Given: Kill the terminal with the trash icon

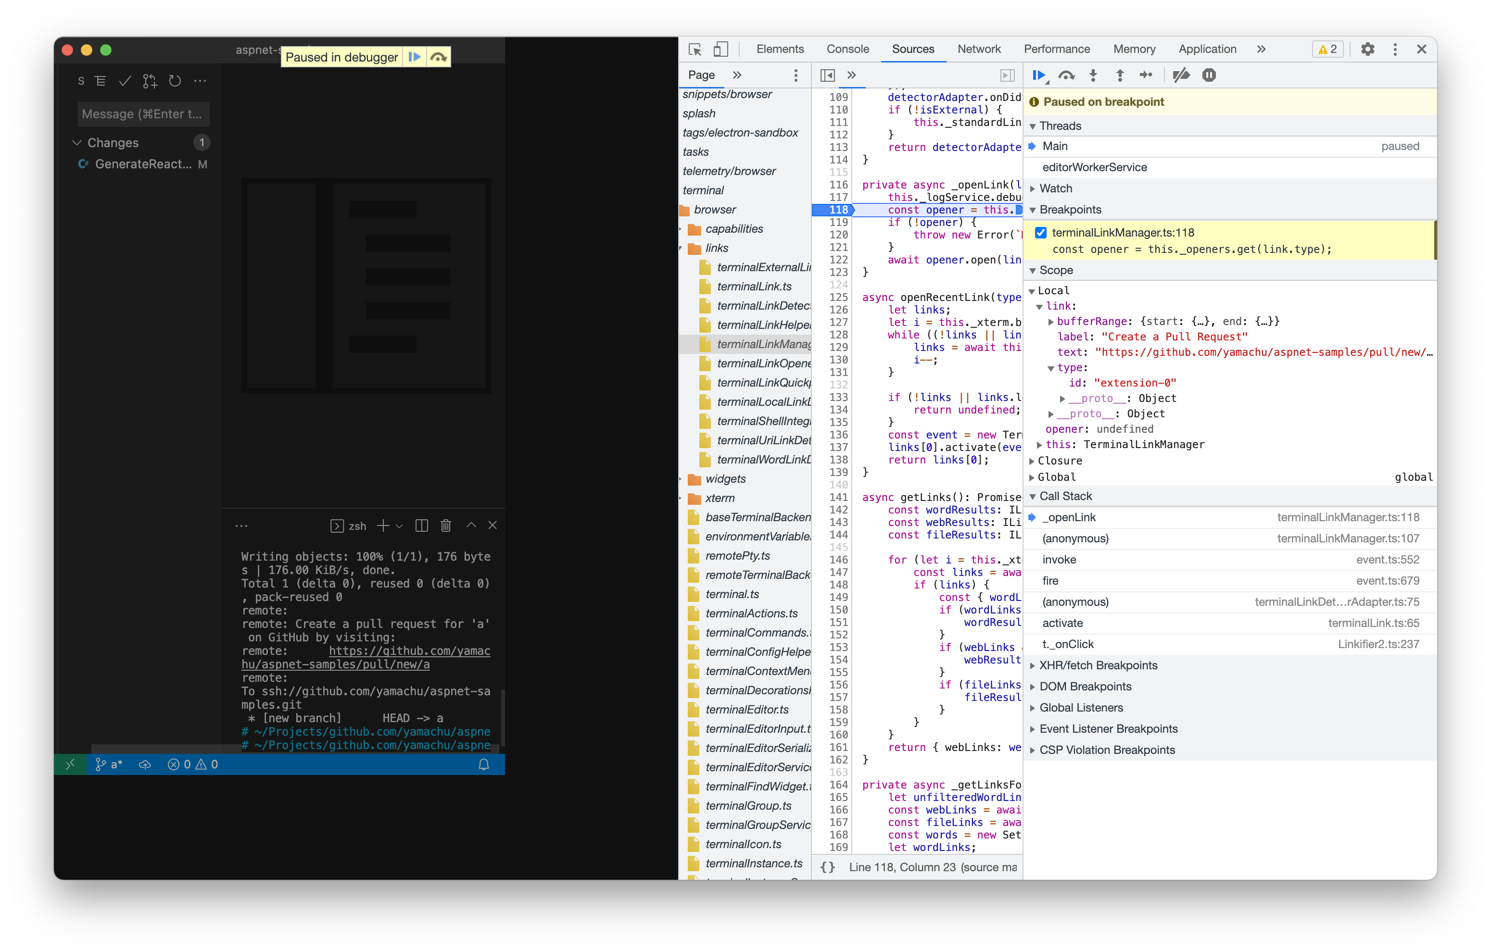Looking at the screenshot, I should (x=446, y=525).
